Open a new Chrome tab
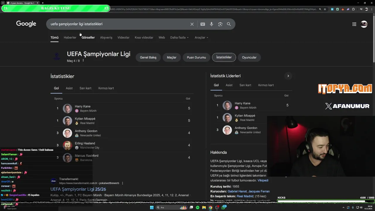The image size is (375, 211). (x=43, y=3)
